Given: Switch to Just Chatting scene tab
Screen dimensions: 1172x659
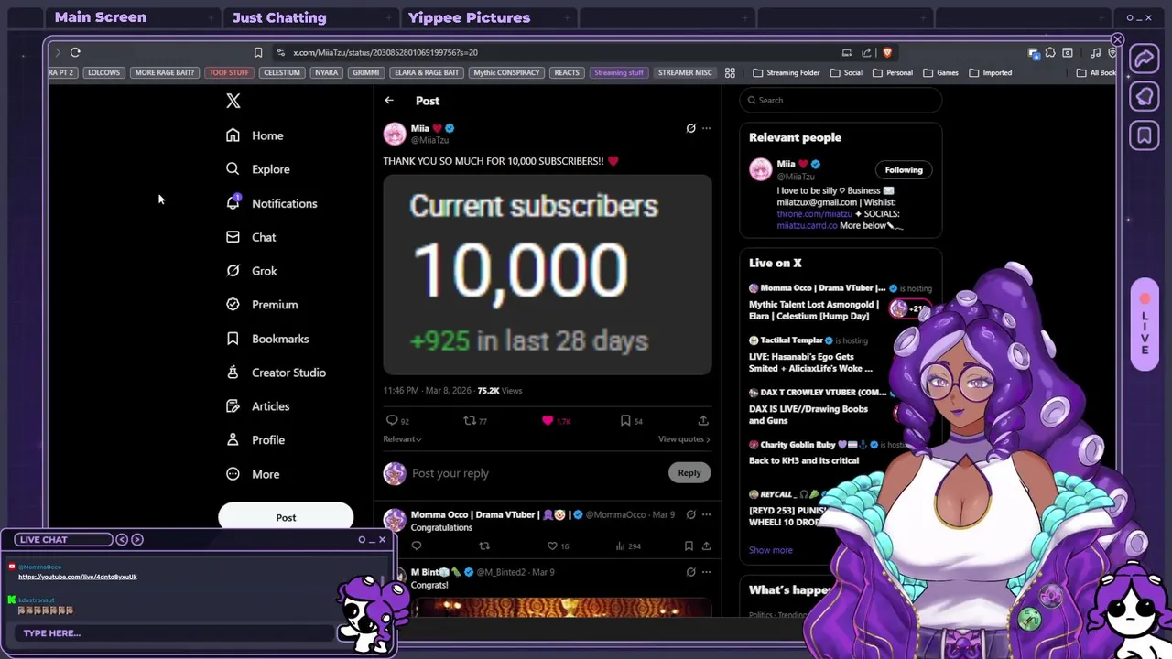Looking at the screenshot, I should [x=279, y=17].
